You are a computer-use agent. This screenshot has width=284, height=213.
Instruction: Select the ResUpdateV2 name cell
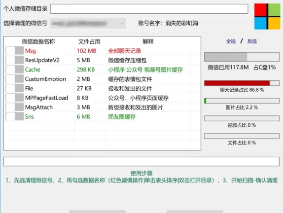[x=42, y=60]
